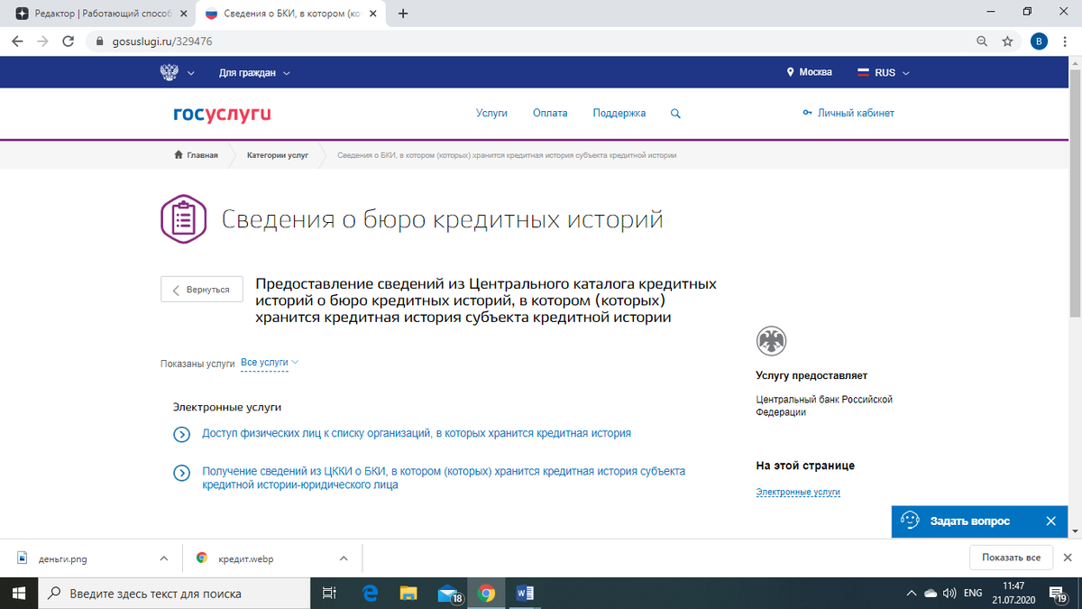
Task: Close the 'Задать вопрос' chat widget
Action: (1050, 521)
